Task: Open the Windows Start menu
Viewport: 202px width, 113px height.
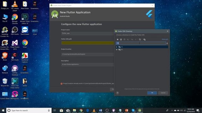Action: click(3, 110)
